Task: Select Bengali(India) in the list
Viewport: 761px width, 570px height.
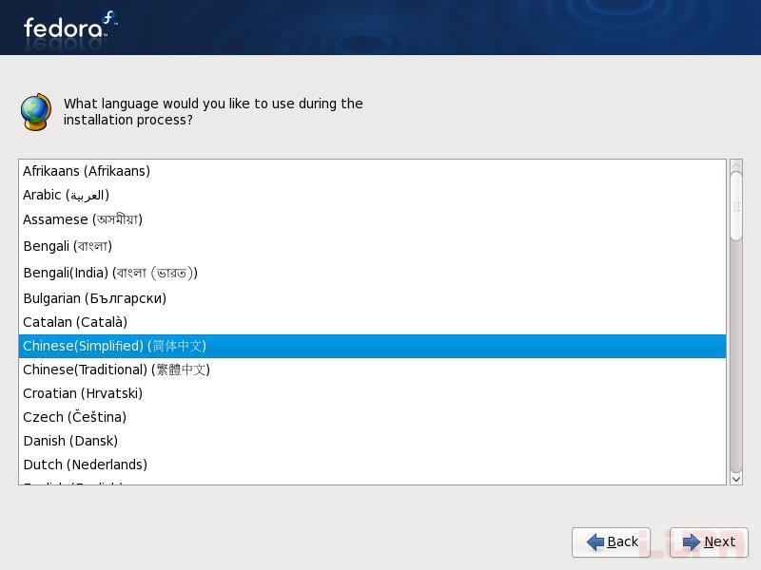Action: coord(372,273)
